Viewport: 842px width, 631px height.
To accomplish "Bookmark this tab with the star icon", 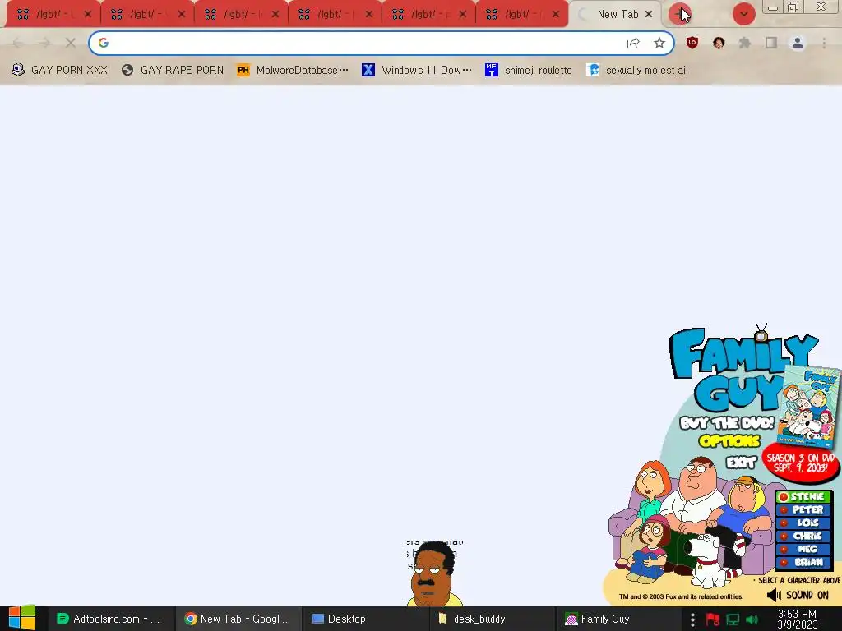I will [659, 43].
